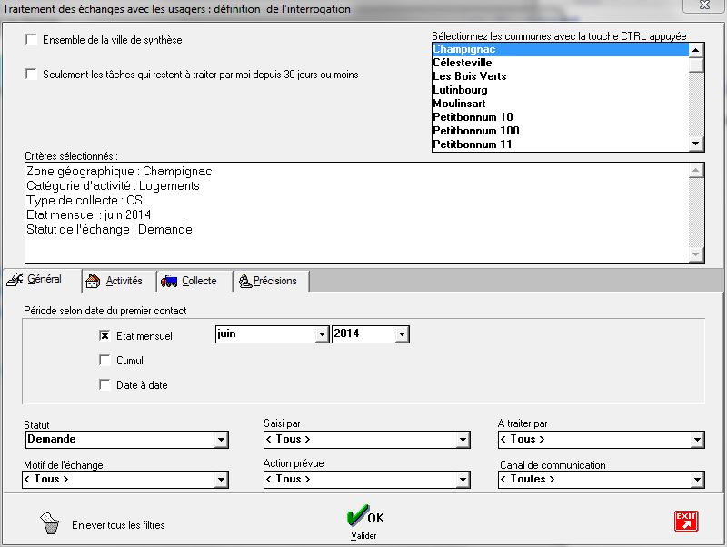Click the trash bin remove-filters icon
727x547 pixels.
tap(49, 523)
